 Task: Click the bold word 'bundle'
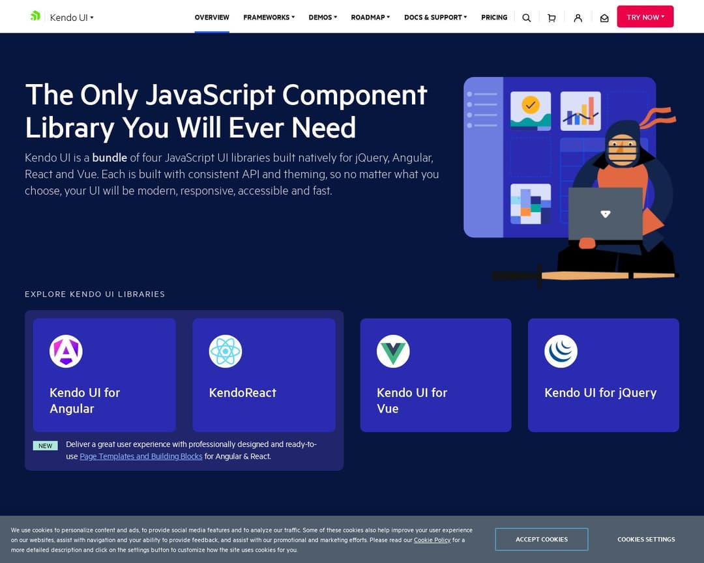pos(110,158)
